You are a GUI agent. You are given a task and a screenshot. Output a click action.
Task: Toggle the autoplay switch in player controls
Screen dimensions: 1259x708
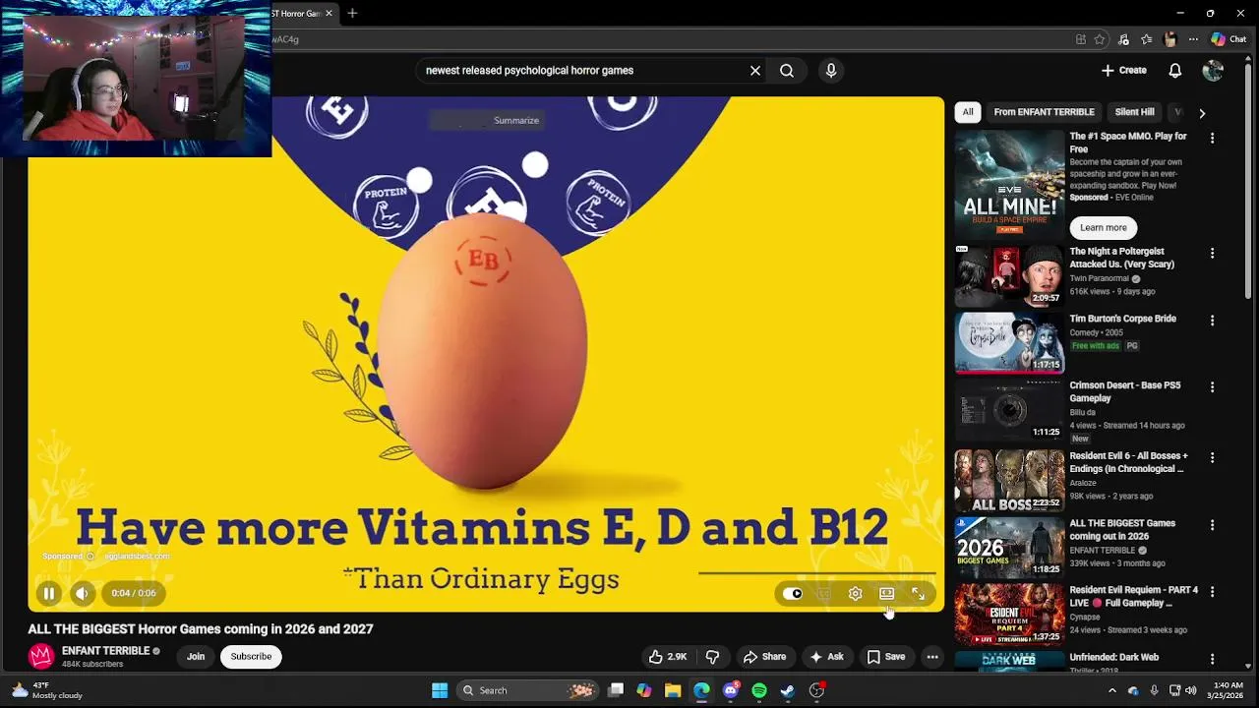coord(793,594)
